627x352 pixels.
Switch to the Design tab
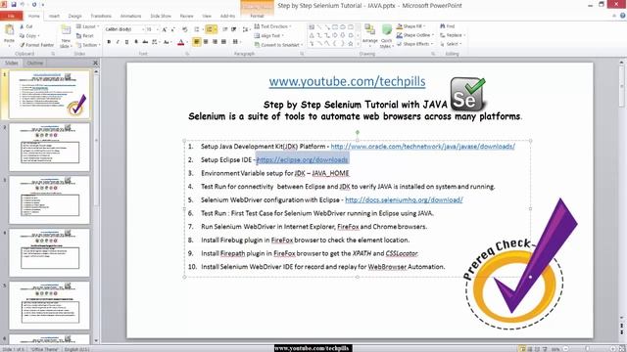coord(74,16)
